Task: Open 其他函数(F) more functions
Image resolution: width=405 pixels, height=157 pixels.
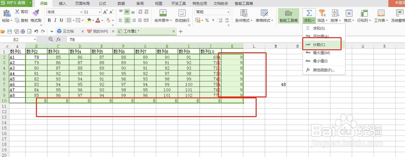Action: [324, 70]
